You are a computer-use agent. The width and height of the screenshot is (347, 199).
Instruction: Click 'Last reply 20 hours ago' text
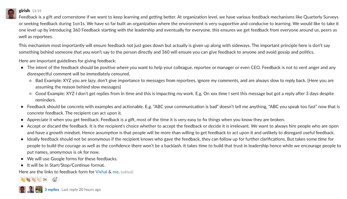point(81,189)
